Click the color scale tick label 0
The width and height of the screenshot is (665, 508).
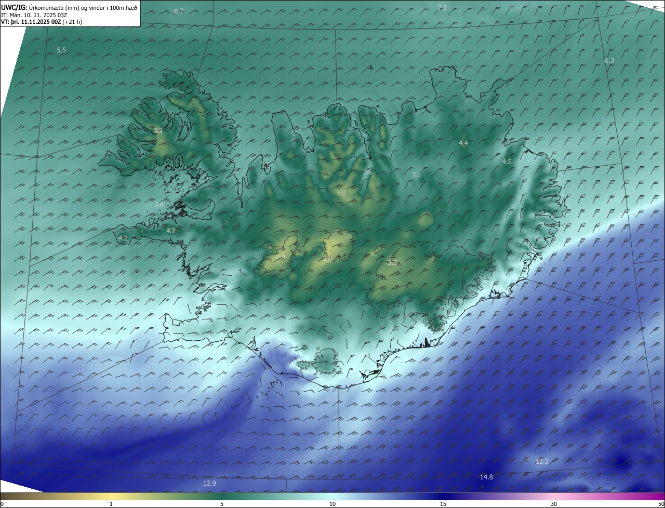2,504
